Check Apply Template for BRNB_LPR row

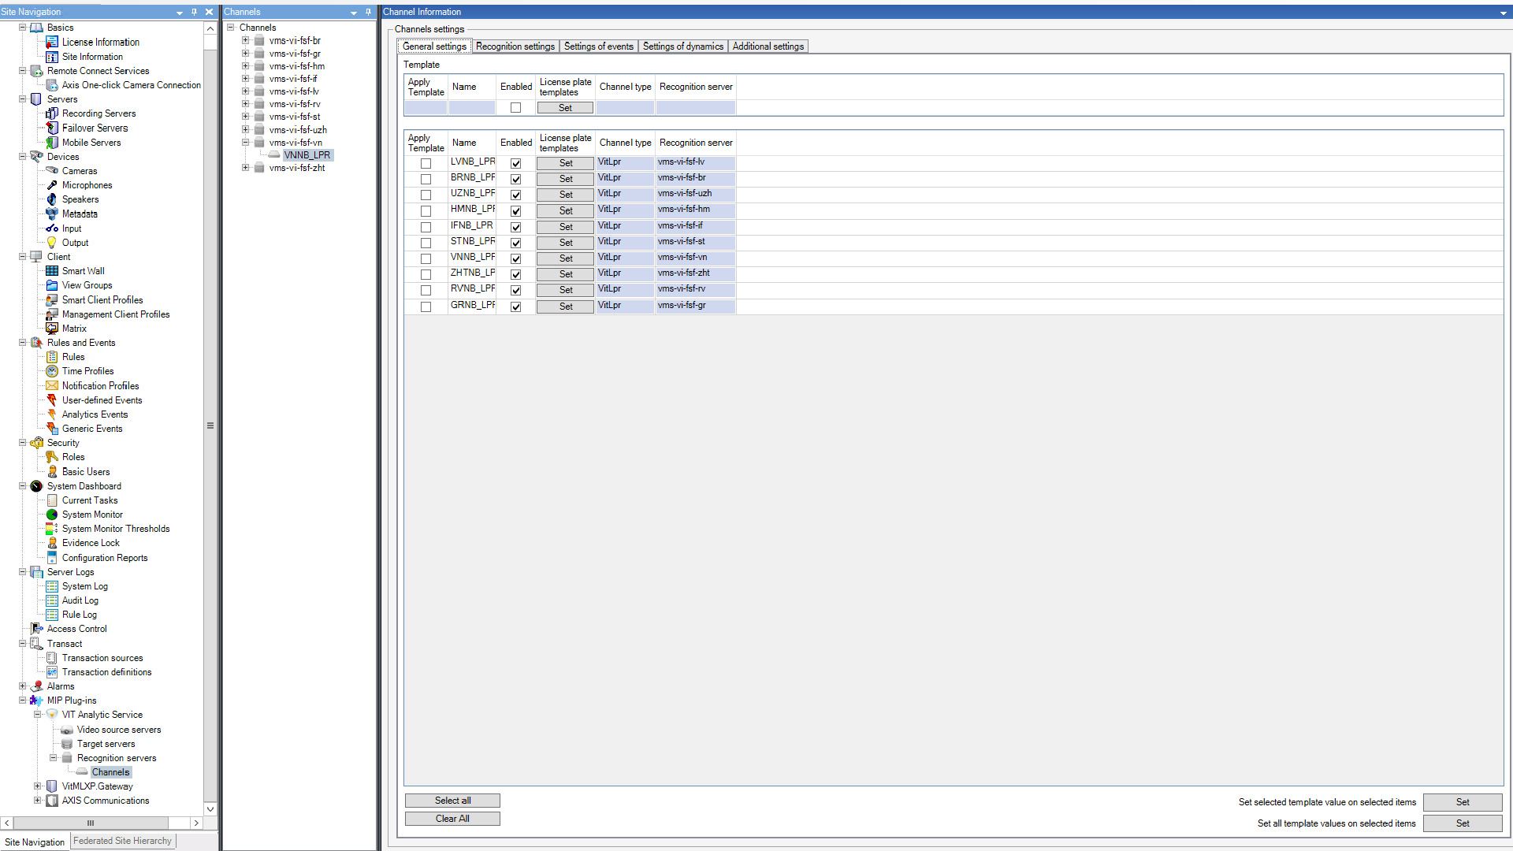click(x=426, y=179)
